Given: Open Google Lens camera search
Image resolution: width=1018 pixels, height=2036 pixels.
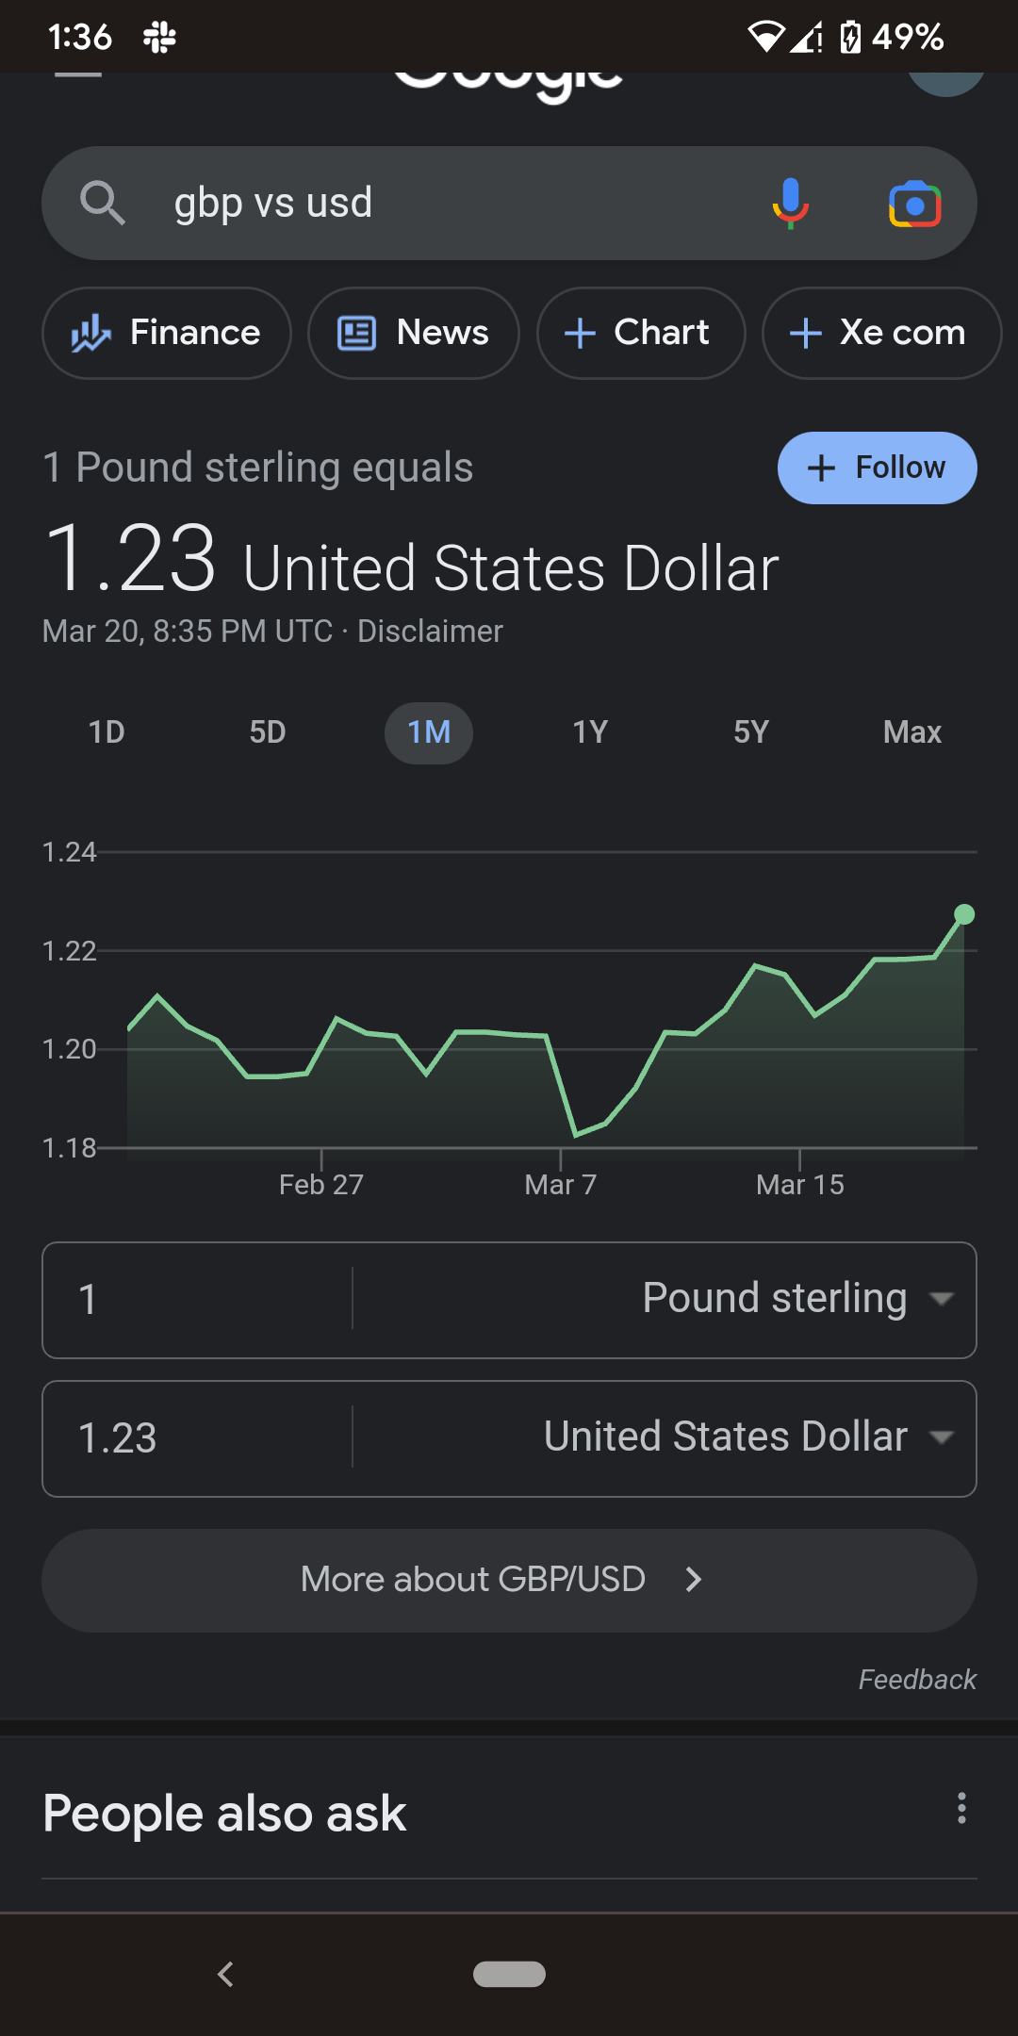Looking at the screenshot, I should tap(914, 204).
